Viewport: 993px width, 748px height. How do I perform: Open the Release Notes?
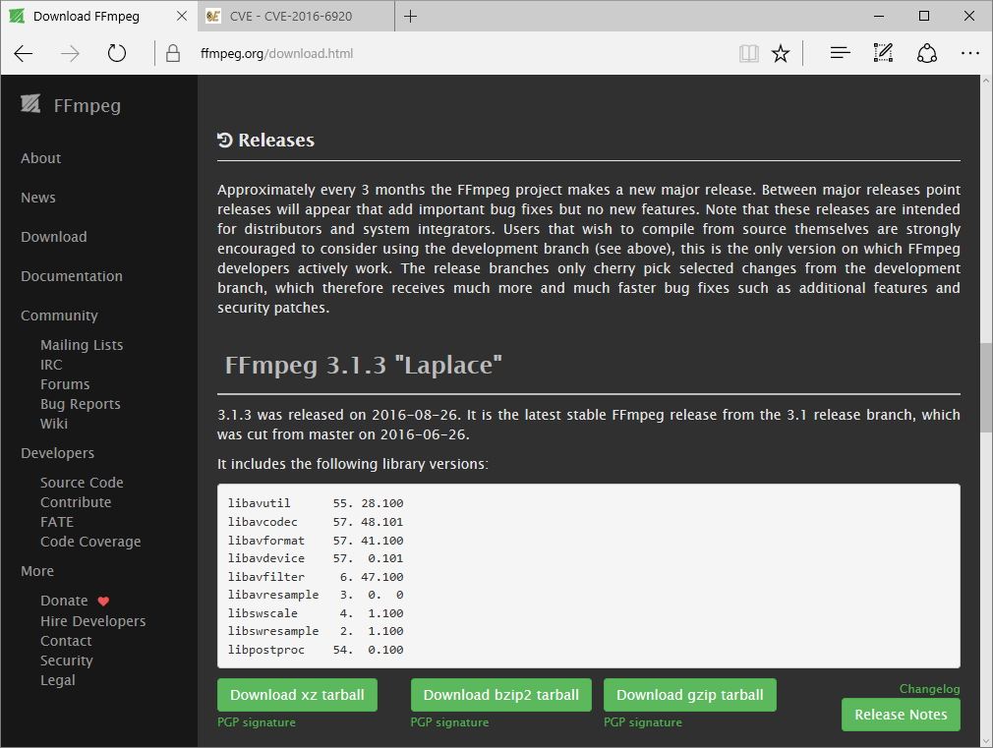[x=901, y=715]
